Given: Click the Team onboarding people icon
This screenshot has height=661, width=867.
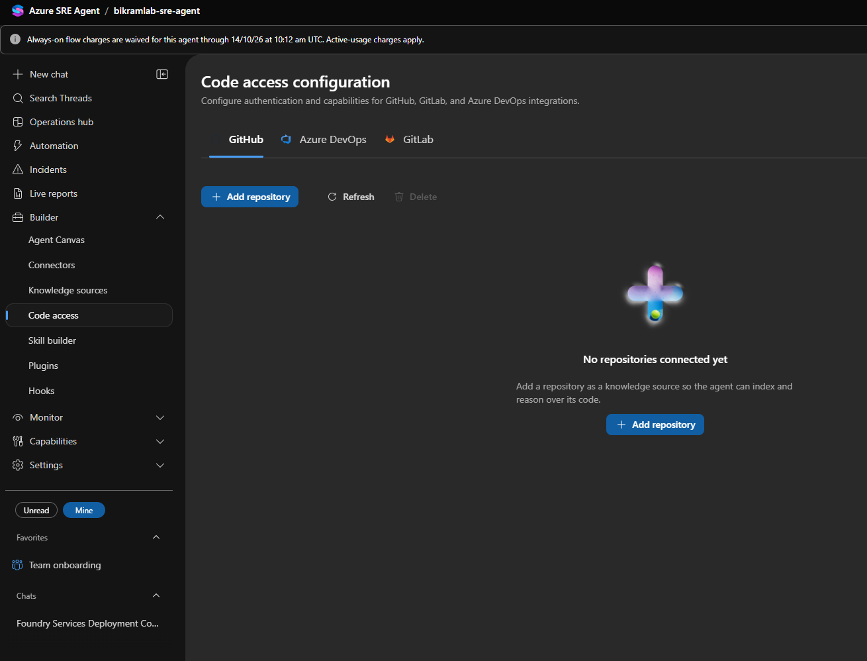Looking at the screenshot, I should coord(18,565).
